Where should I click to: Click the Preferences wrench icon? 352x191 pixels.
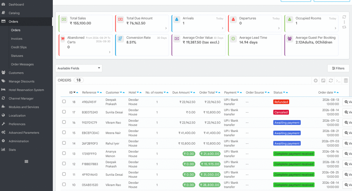pyautogui.click(x=3, y=124)
